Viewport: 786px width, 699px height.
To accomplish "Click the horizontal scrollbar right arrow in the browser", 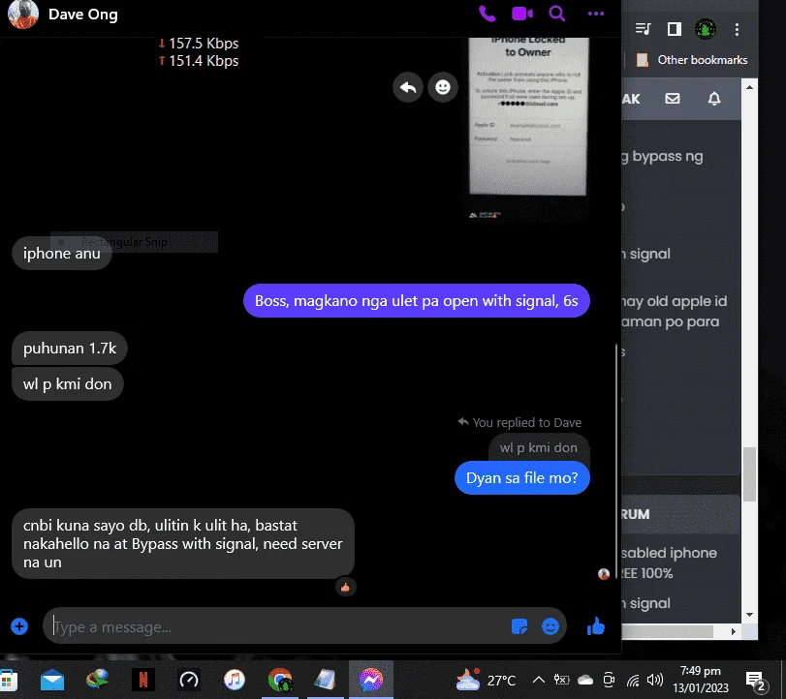I will [734, 631].
